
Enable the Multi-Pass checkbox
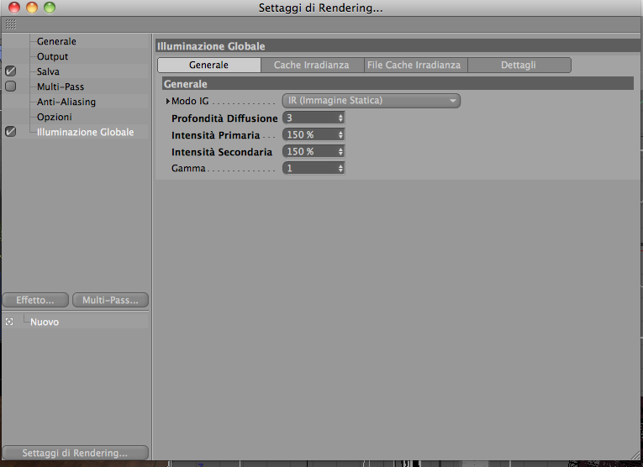coord(11,87)
